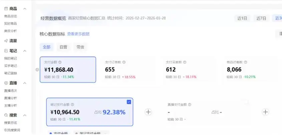Open help tooltip icon beside 支付金额
The width and height of the screenshot is (282, 135).
click(x=60, y=62)
